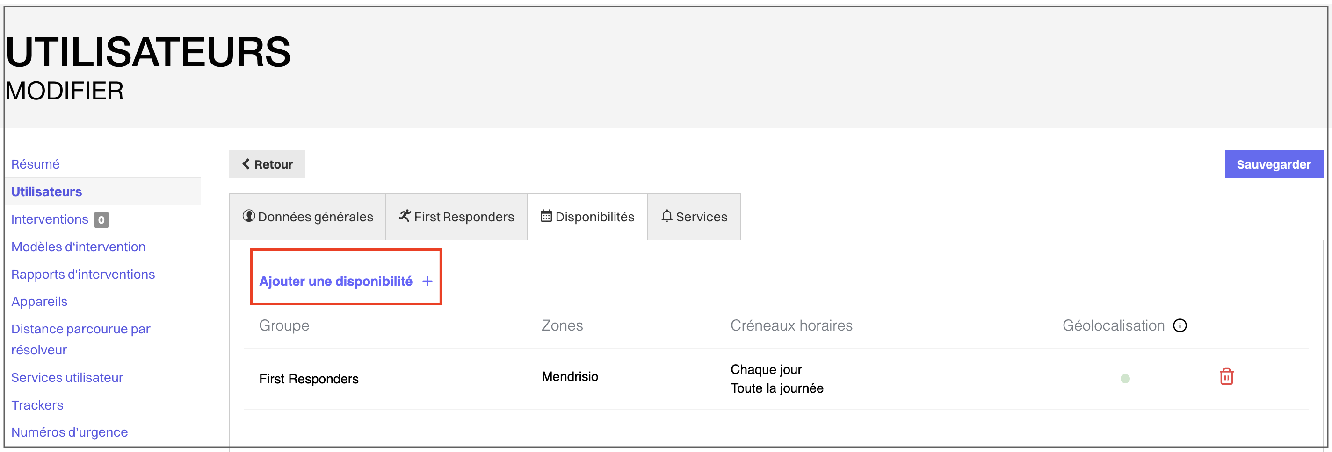Click the calendar icon on the Disponibilités tab
Viewport: 1332px width, 452px height.
(x=546, y=217)
